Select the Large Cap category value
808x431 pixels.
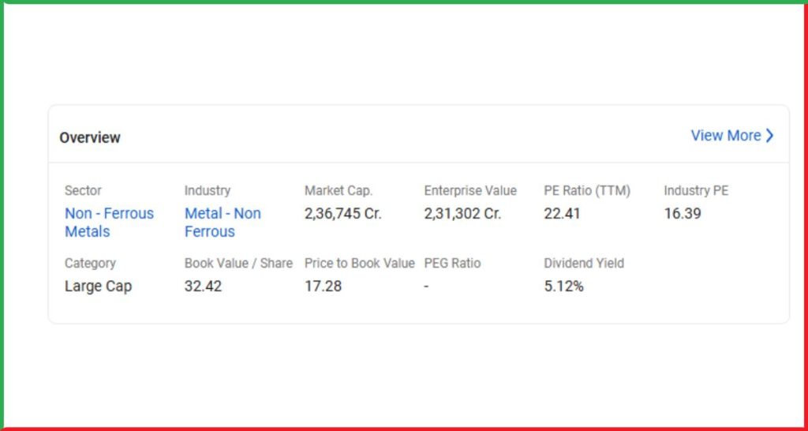[x=98, y=286]
